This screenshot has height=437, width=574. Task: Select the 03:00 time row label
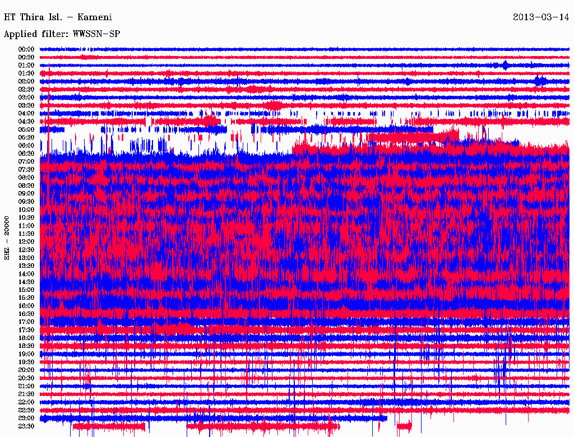[x=26, y=97]
